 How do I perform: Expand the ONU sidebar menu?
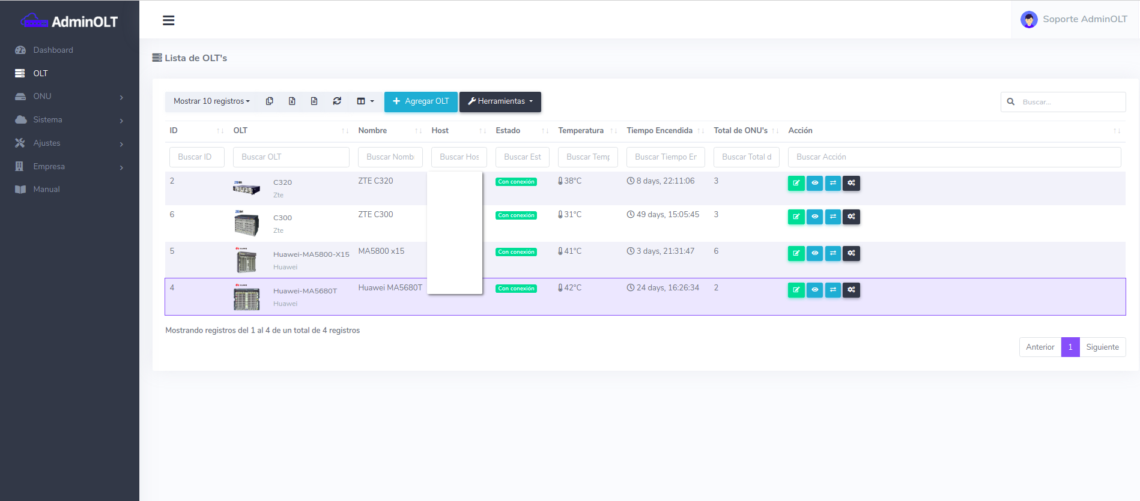coord(70,97)
